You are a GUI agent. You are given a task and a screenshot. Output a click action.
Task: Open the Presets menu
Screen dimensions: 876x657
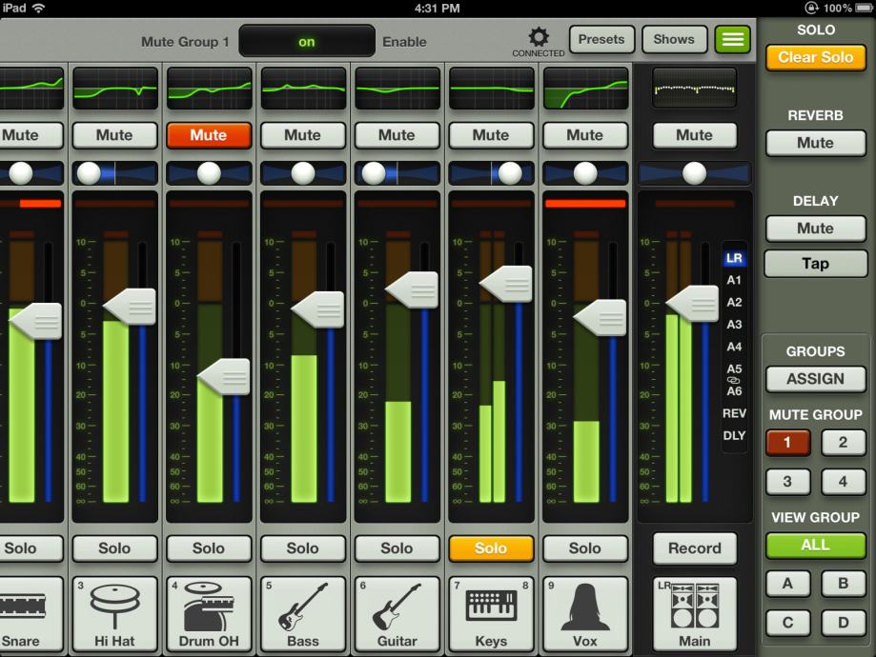pos(601,40)
